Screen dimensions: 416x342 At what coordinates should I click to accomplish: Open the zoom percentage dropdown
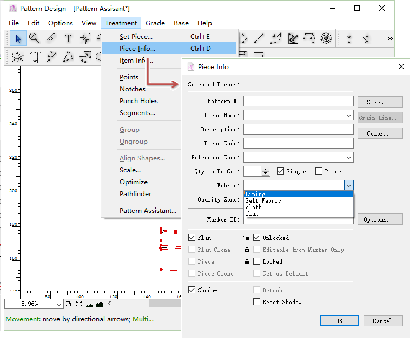pyautogui.click(x=59, y=304)
